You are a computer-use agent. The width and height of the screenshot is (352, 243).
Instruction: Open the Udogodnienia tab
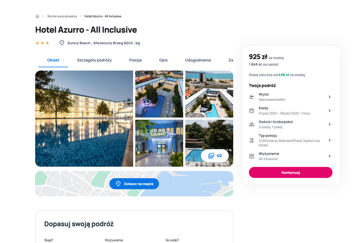(x=198, y=60)
